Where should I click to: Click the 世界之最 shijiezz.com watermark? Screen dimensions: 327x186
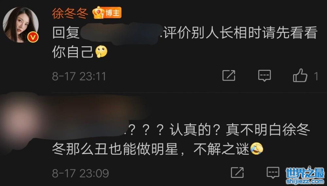(x=305, y=176)
